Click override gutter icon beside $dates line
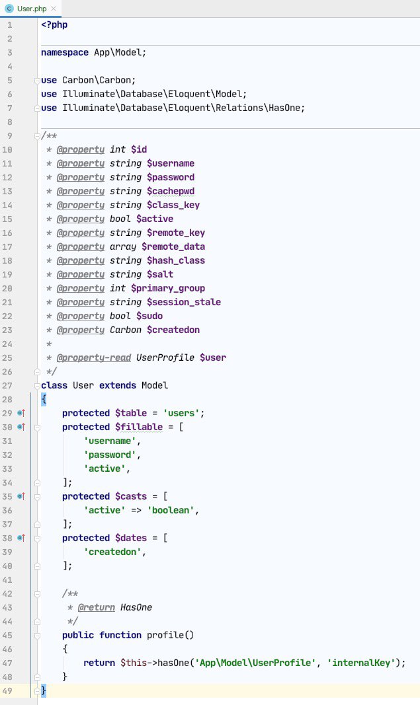Viewport: 420px width, 705px height. point(21,538)
